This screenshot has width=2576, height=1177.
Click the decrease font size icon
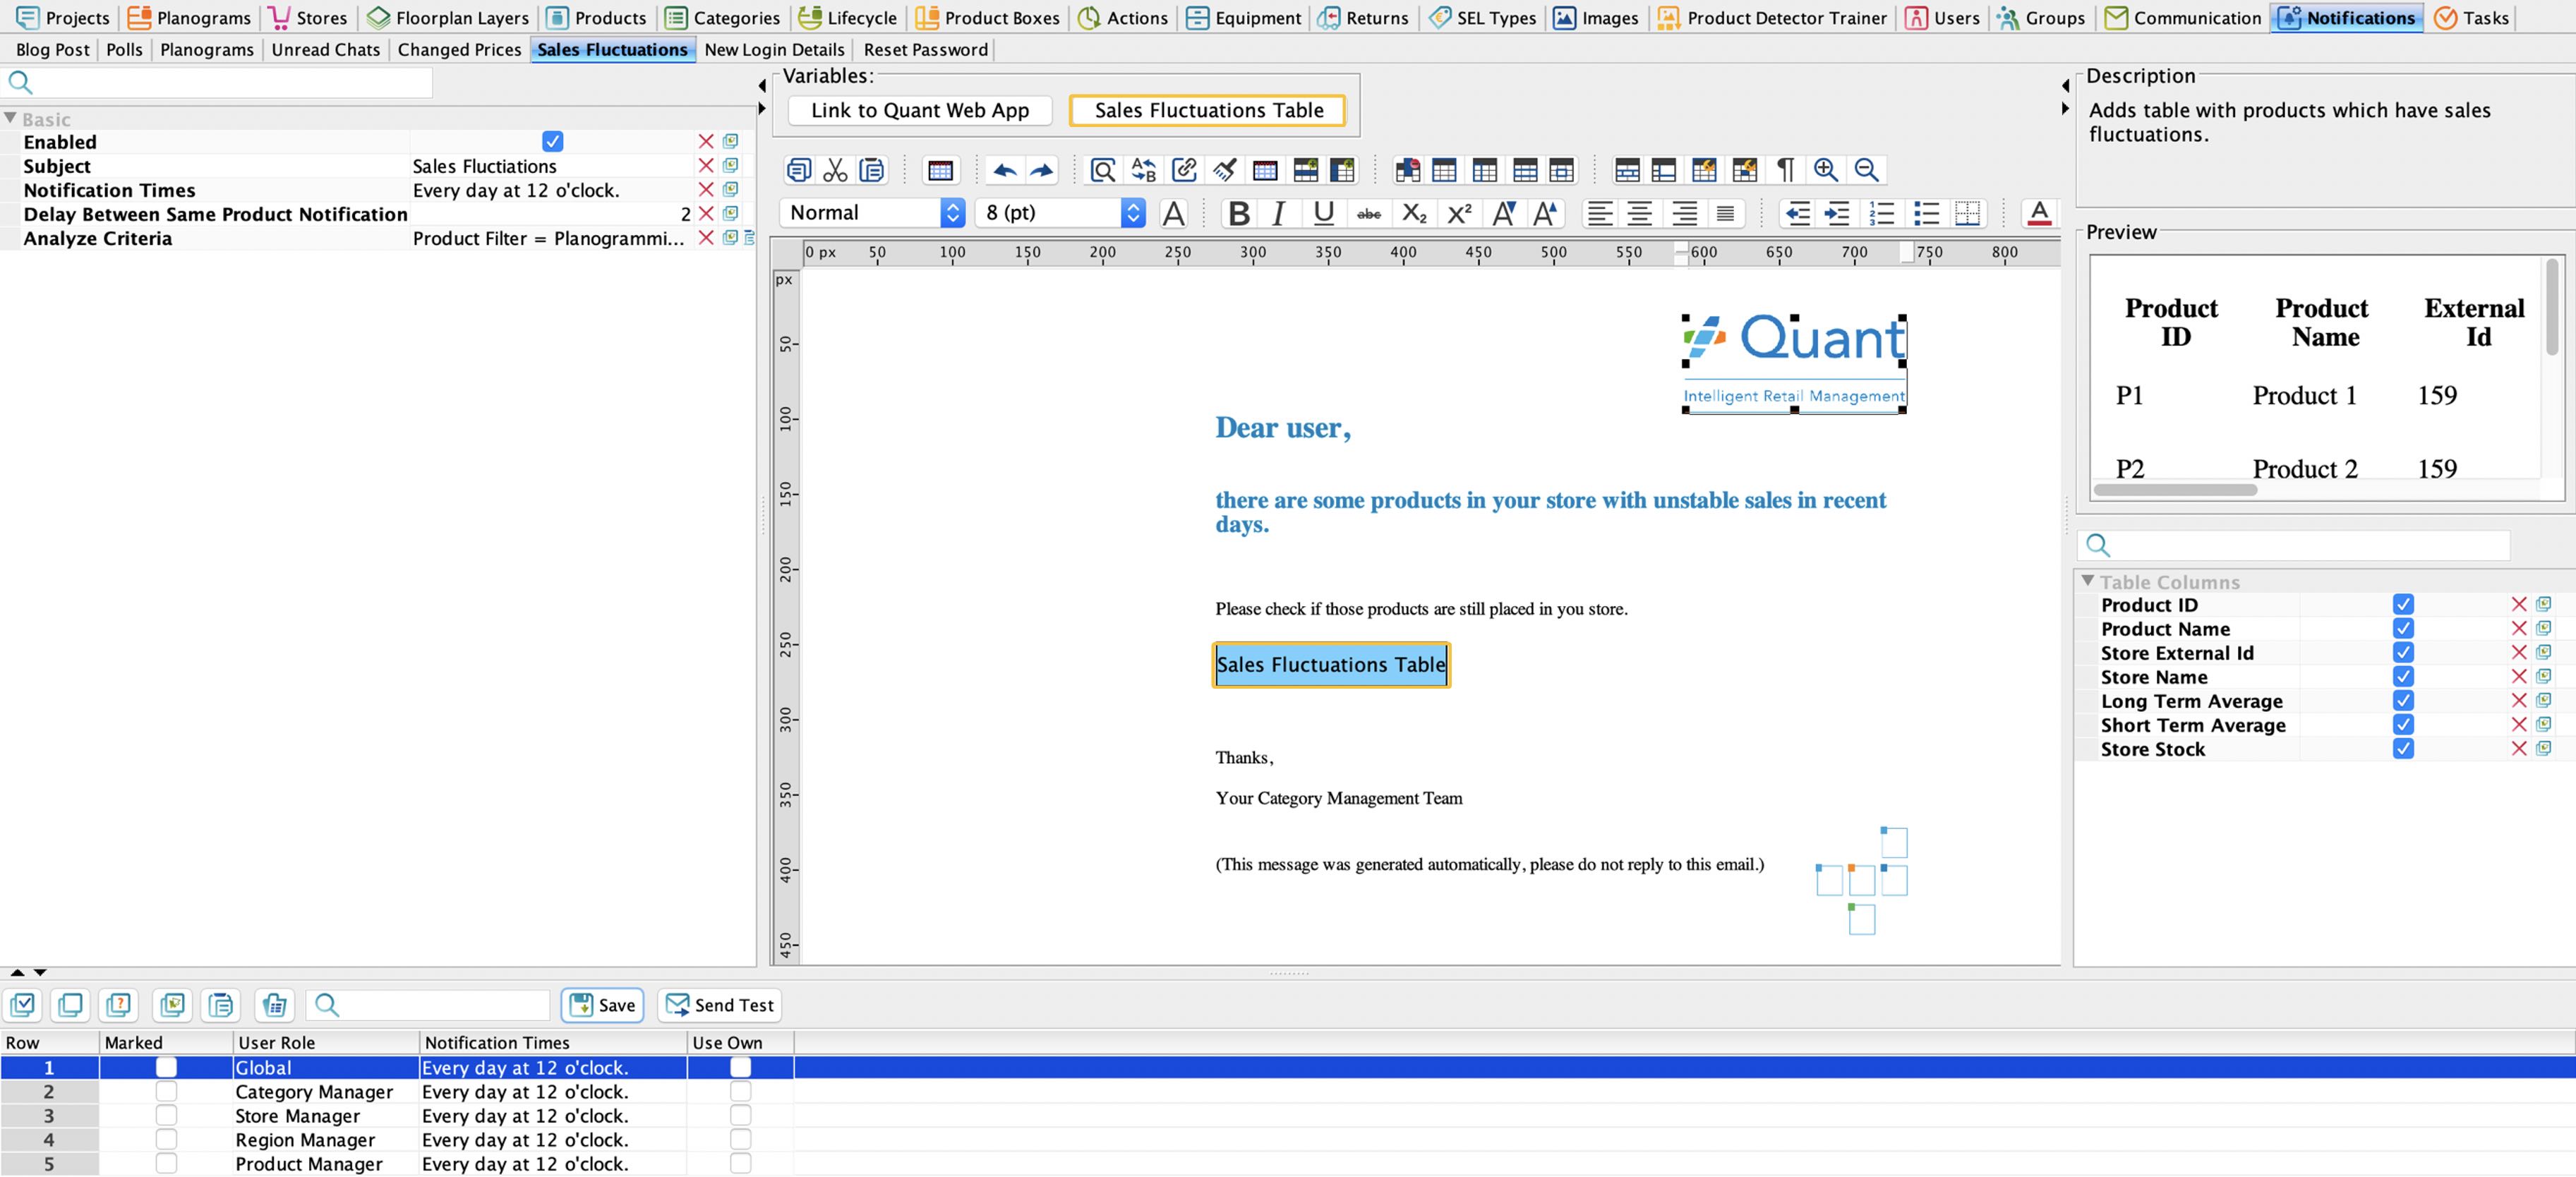pos(1503,213)
